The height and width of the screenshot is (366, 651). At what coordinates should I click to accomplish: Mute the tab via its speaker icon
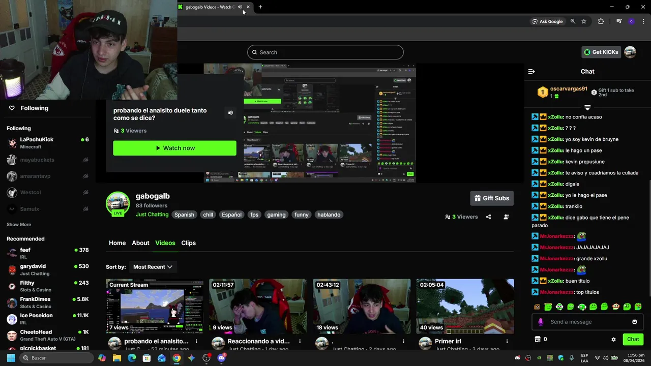tap(240, 7)
